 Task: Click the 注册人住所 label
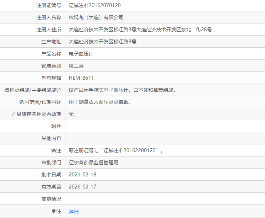point(49,30)
